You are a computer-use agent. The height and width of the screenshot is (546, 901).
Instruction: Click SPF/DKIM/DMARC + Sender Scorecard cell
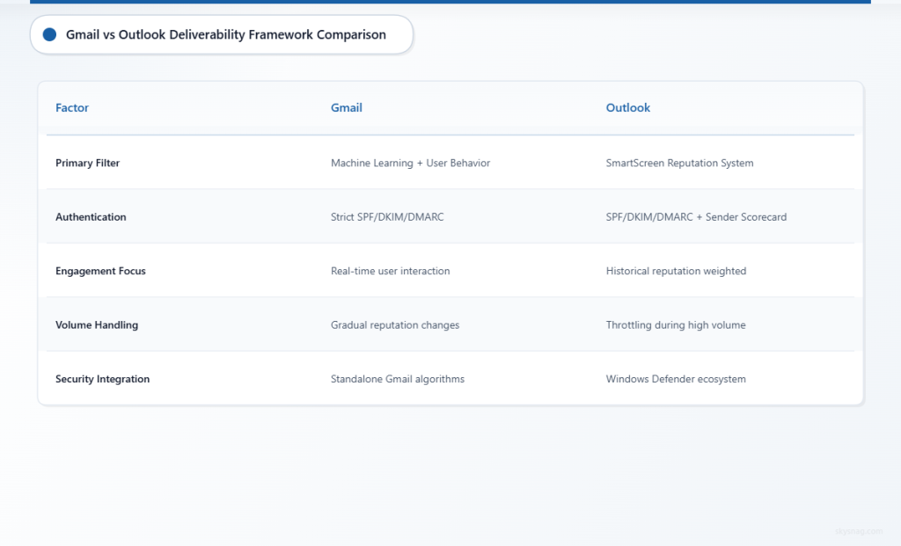pyautogui.click(x=696, y=216)
